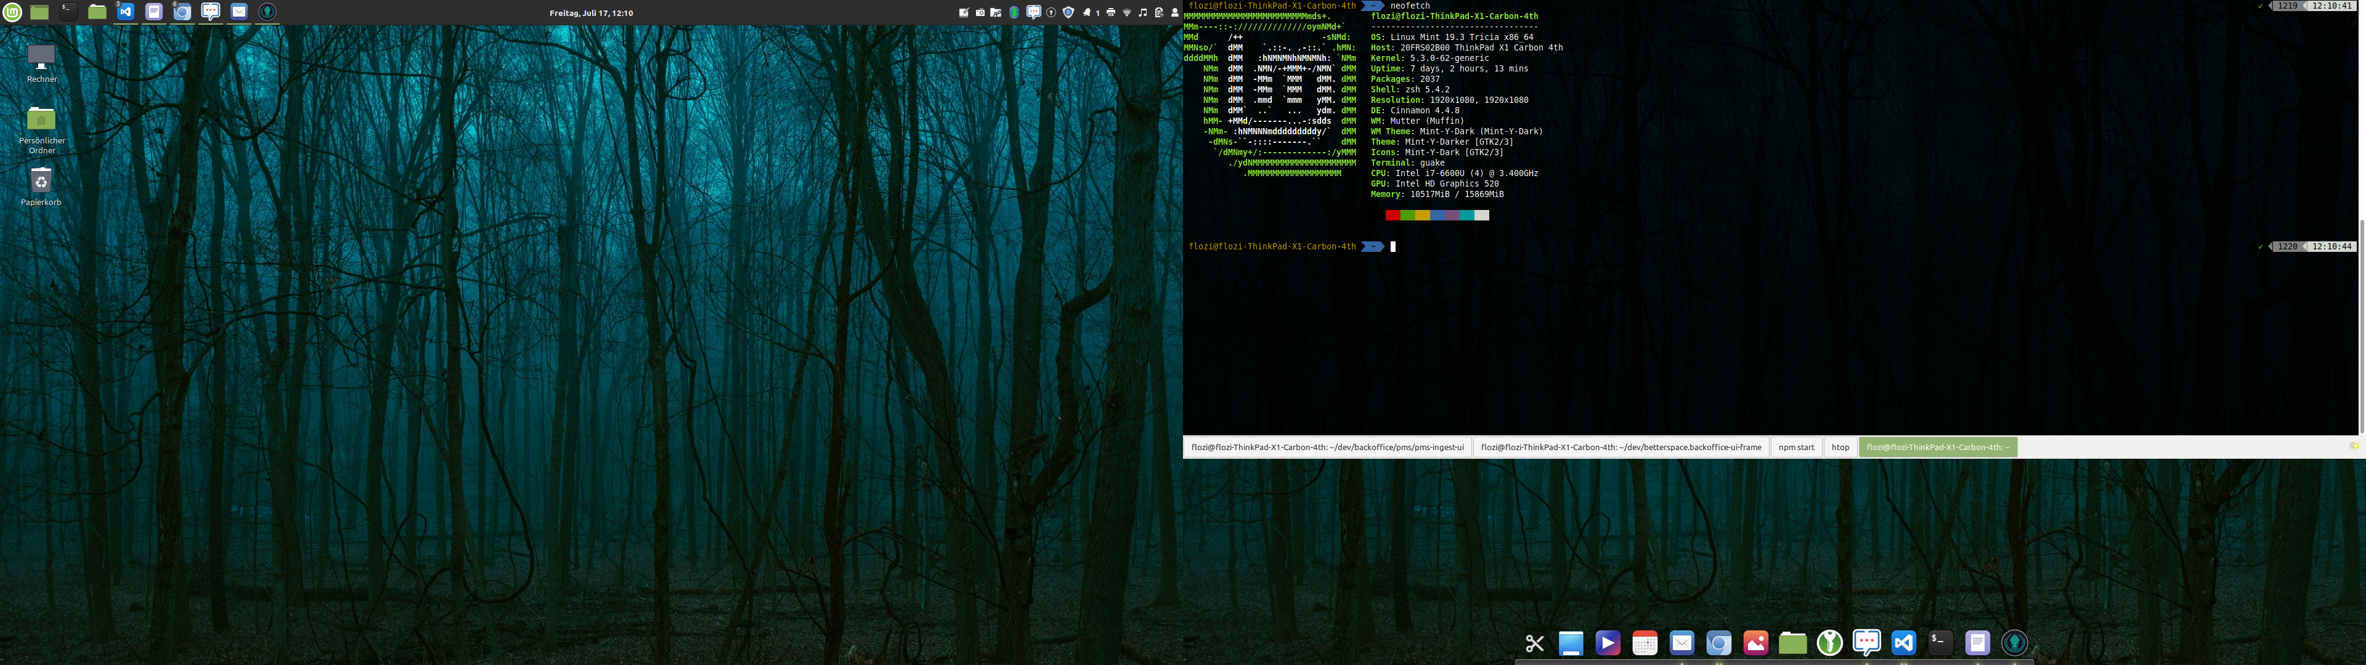Open the printer tray applet
Image resolution: width=2366 pixels, height=665 pixels.
click(1112, 13)
